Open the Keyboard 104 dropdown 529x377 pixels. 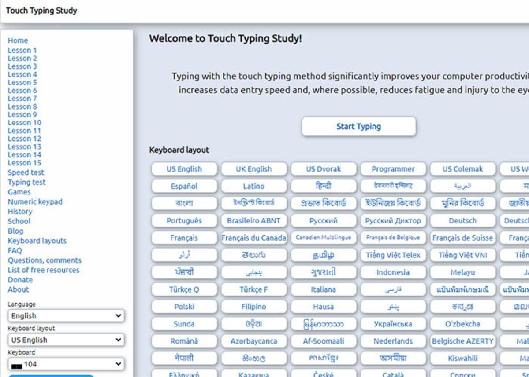click(66, 364)
